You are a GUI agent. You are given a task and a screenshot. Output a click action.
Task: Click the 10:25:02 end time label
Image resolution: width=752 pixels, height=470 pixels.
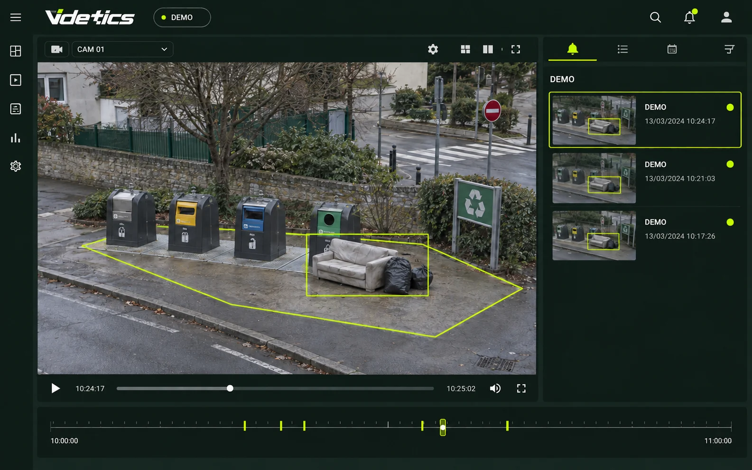point(461,389)
